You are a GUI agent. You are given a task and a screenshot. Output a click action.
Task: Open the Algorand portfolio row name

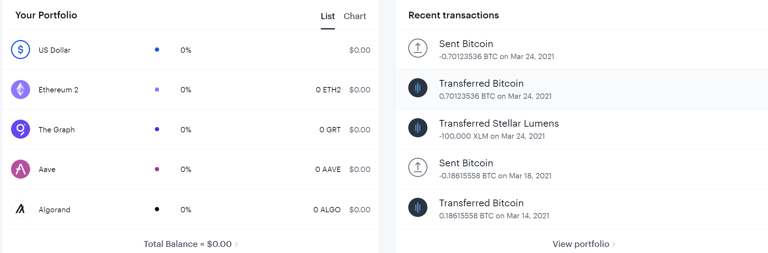(54, 210)
